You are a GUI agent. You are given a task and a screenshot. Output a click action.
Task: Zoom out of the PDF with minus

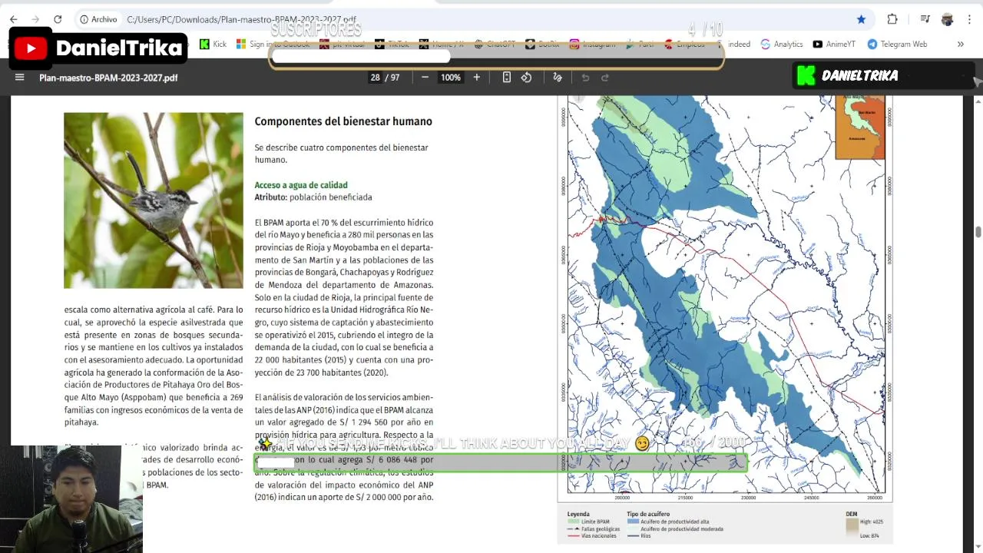[425, 78]
